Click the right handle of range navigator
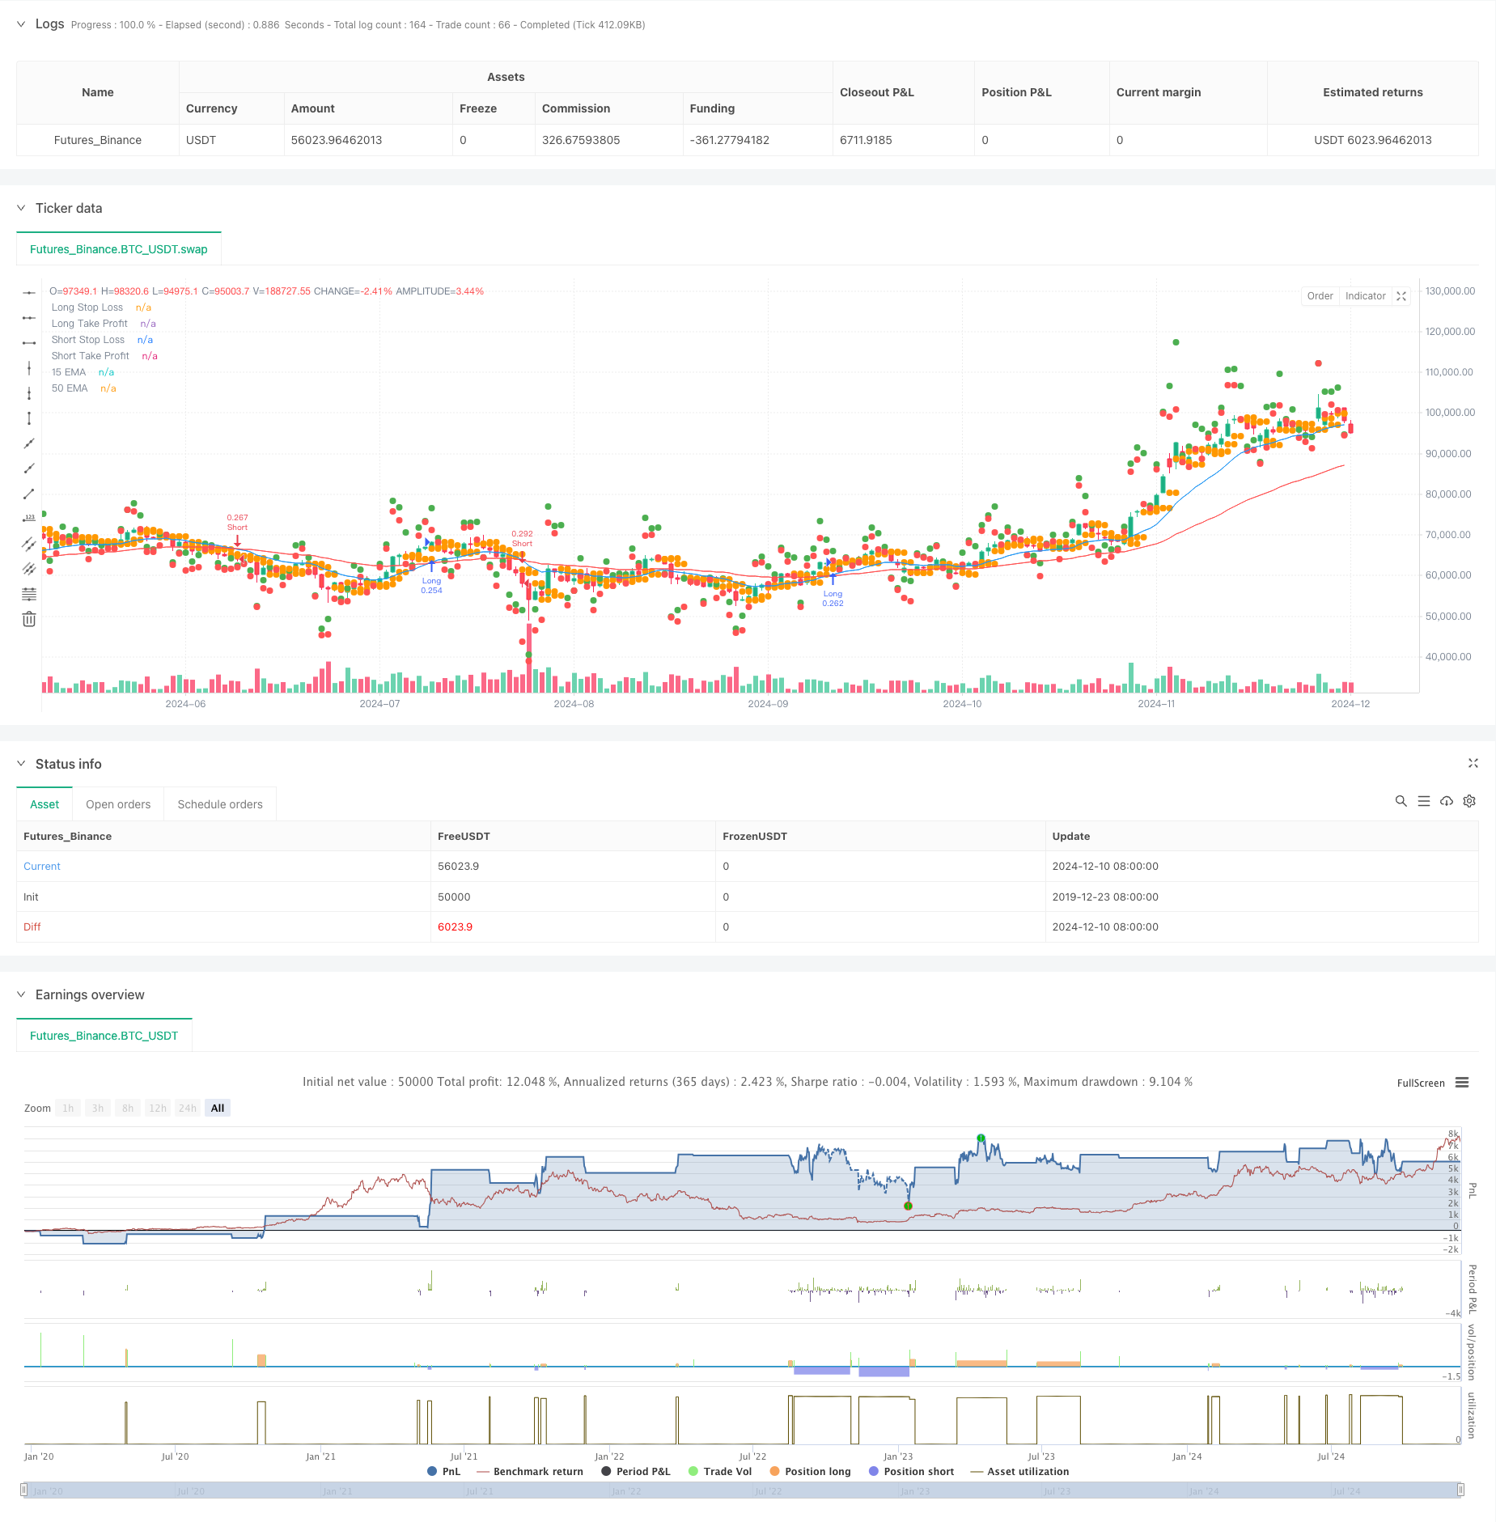This screenshot has width=1496, height=1522. [x=1460, y=1490]
